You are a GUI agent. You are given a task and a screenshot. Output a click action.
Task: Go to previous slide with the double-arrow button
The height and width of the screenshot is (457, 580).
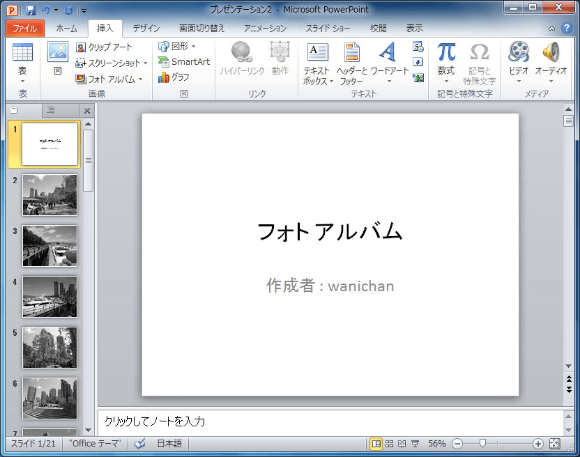569,378
